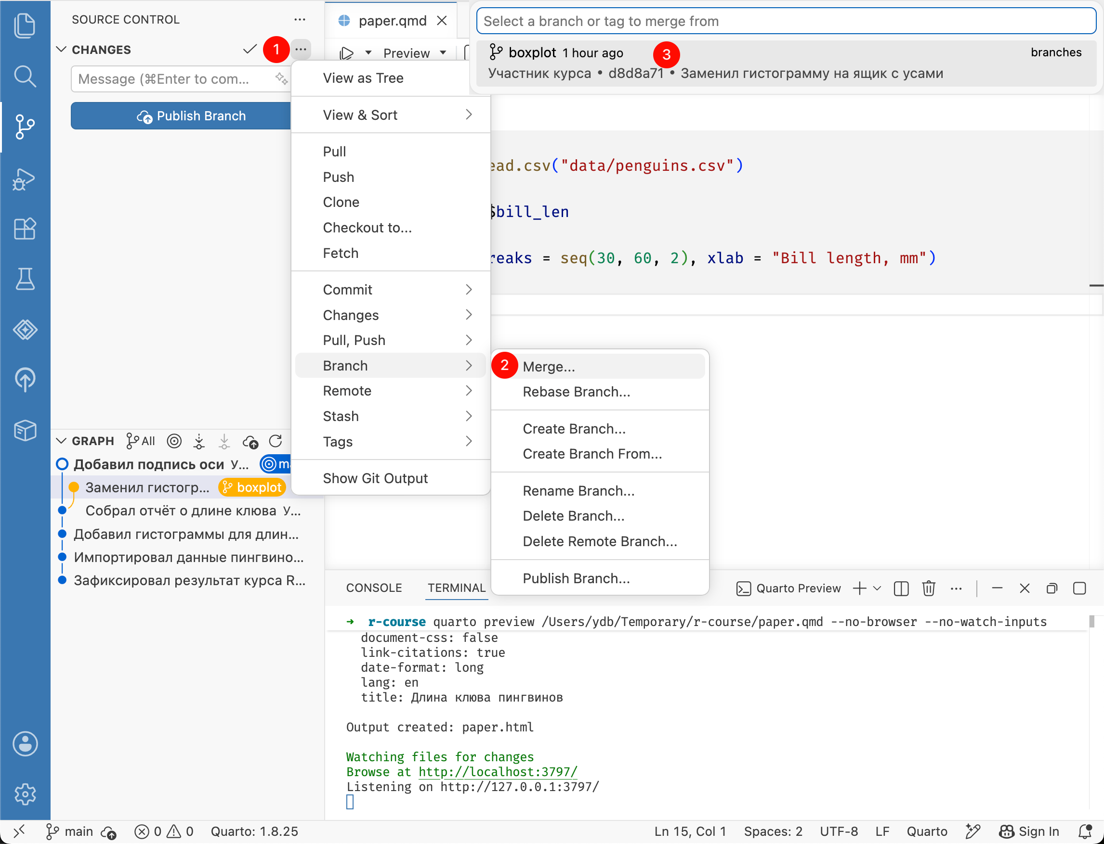Open the localhost:3797 link in terminal
Viewport: 1104px width, 844px height.
point(498,772)
